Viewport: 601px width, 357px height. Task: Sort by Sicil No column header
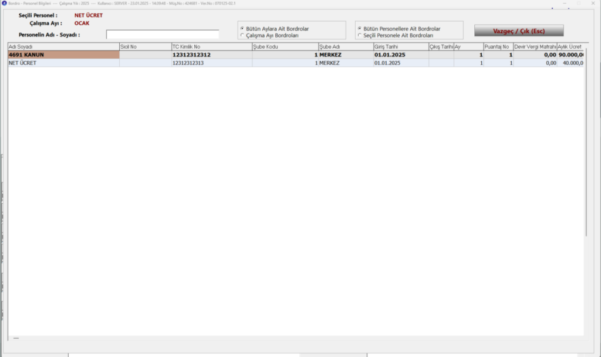(x=146, y=47)
